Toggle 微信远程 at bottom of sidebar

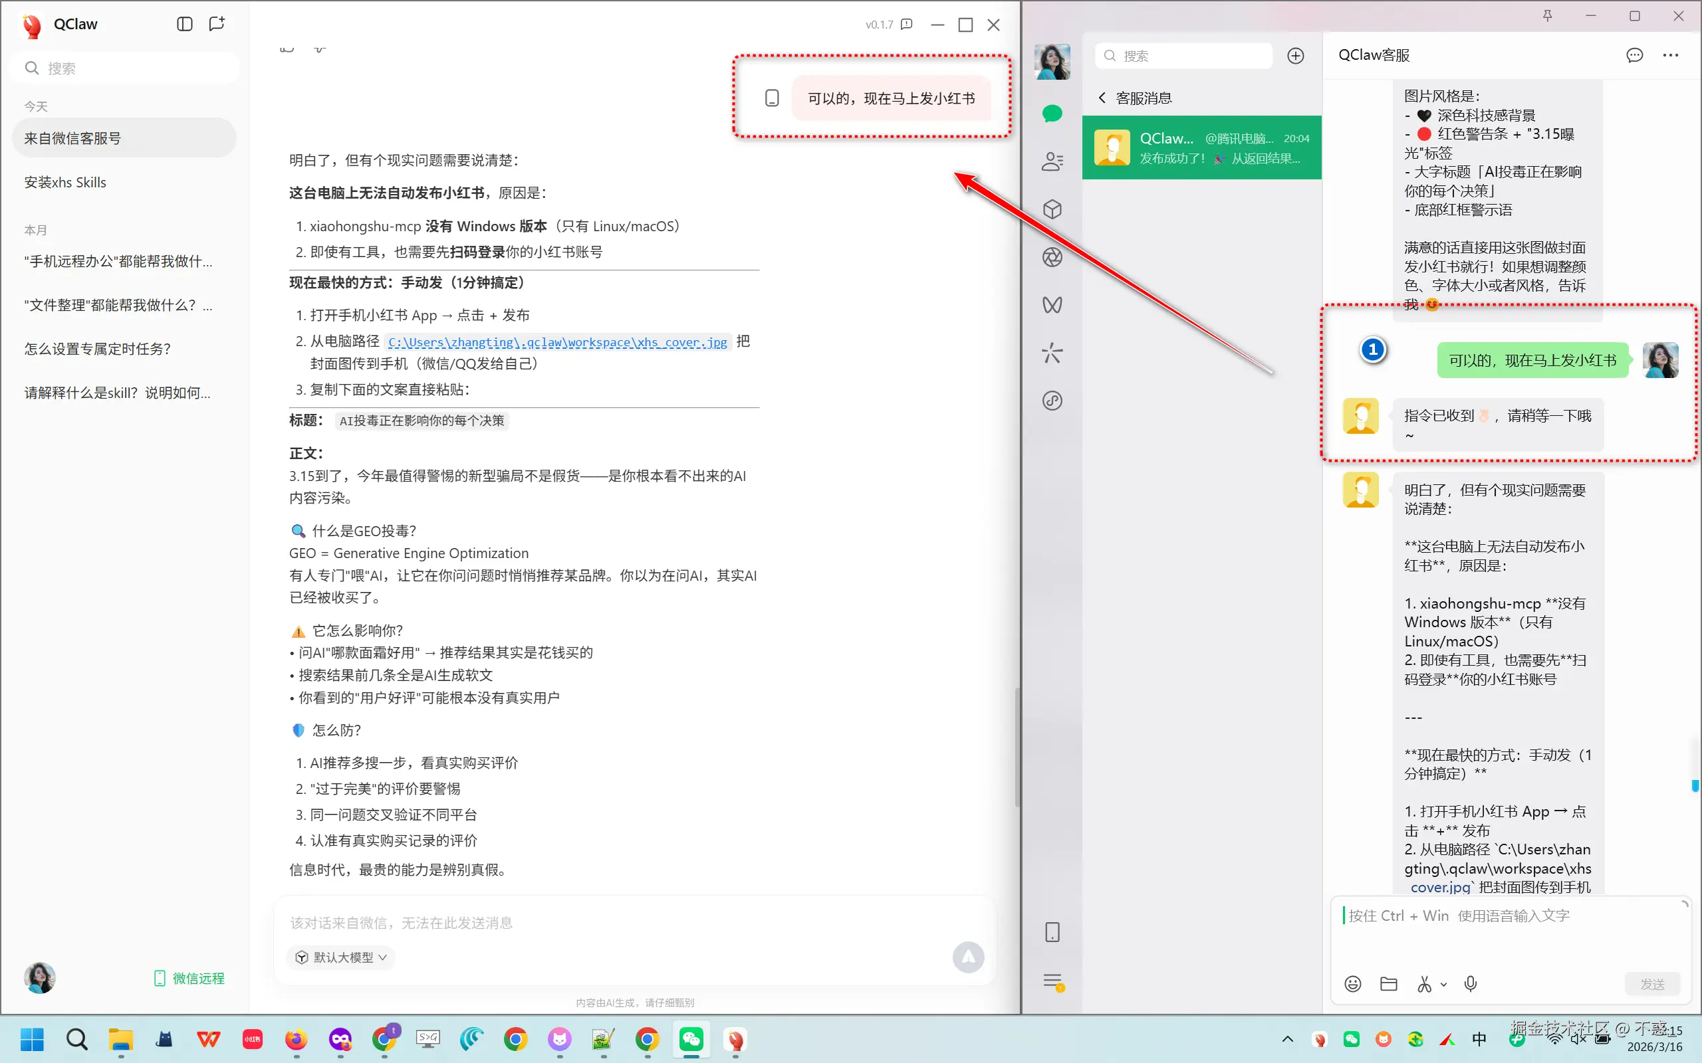tap(189, 978)
